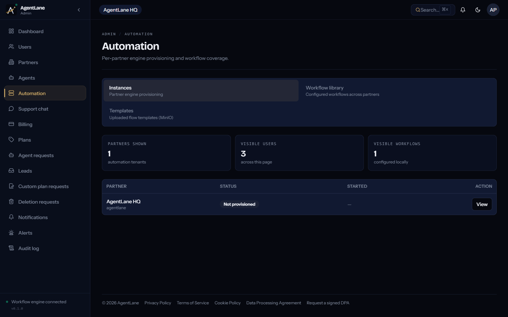Open the Search field
This screenshot has height=317, width=508.
coord(433,10)
